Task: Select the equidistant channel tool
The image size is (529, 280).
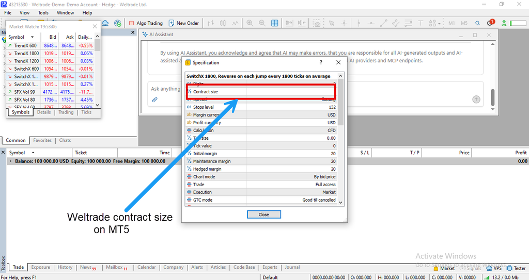Action: (396, 23)
